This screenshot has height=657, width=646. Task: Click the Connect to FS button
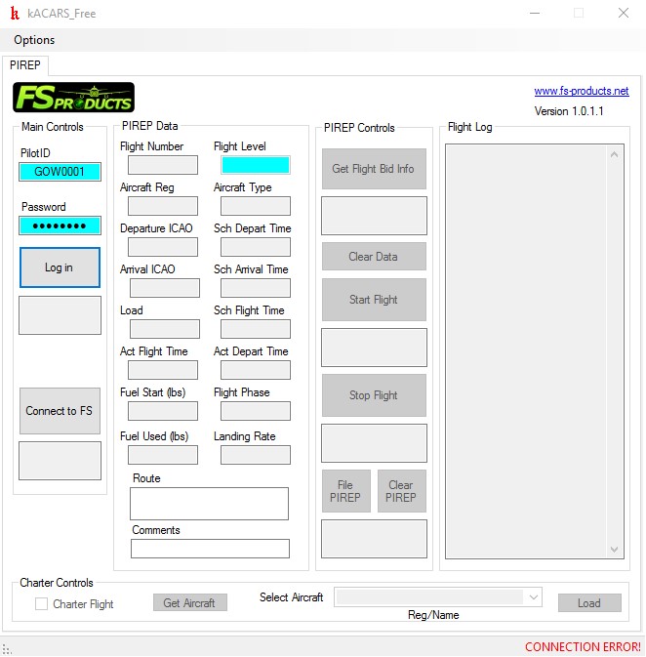[x=60, y=411]
